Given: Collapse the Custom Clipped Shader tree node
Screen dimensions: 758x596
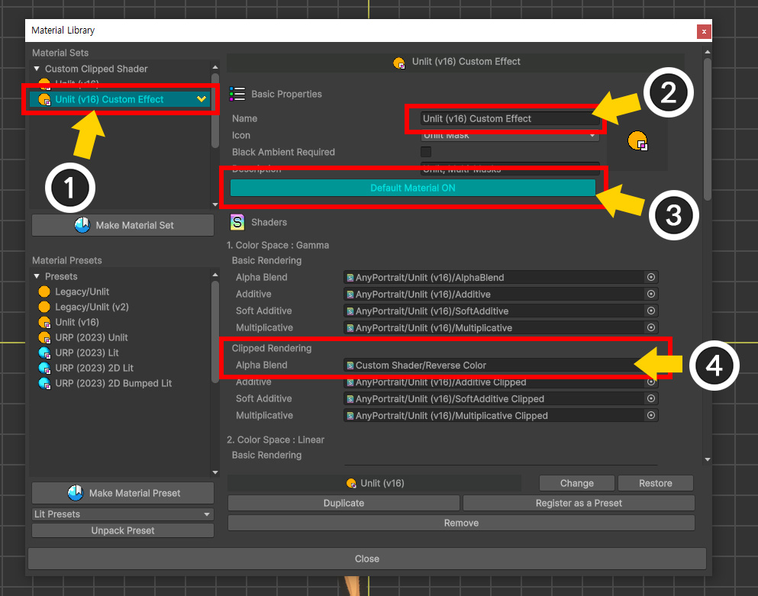Looking at the screenshot, I should 37,69.
